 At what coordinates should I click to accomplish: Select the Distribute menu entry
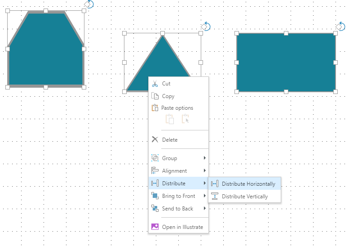[174, 183]
